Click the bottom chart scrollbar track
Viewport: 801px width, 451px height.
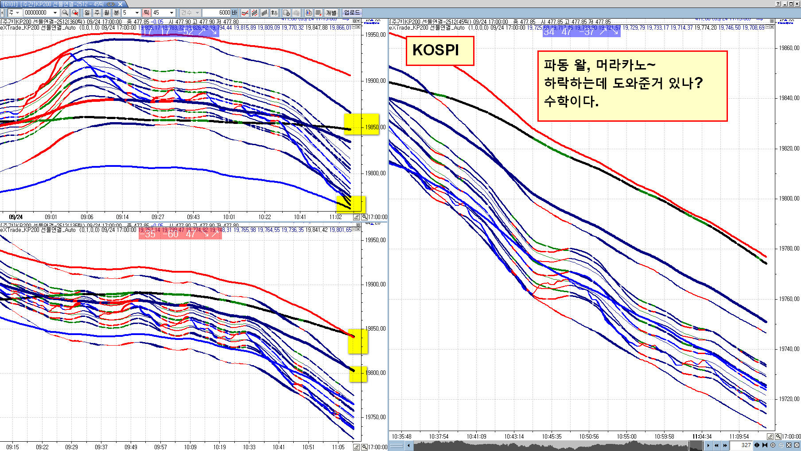(550, 445)
